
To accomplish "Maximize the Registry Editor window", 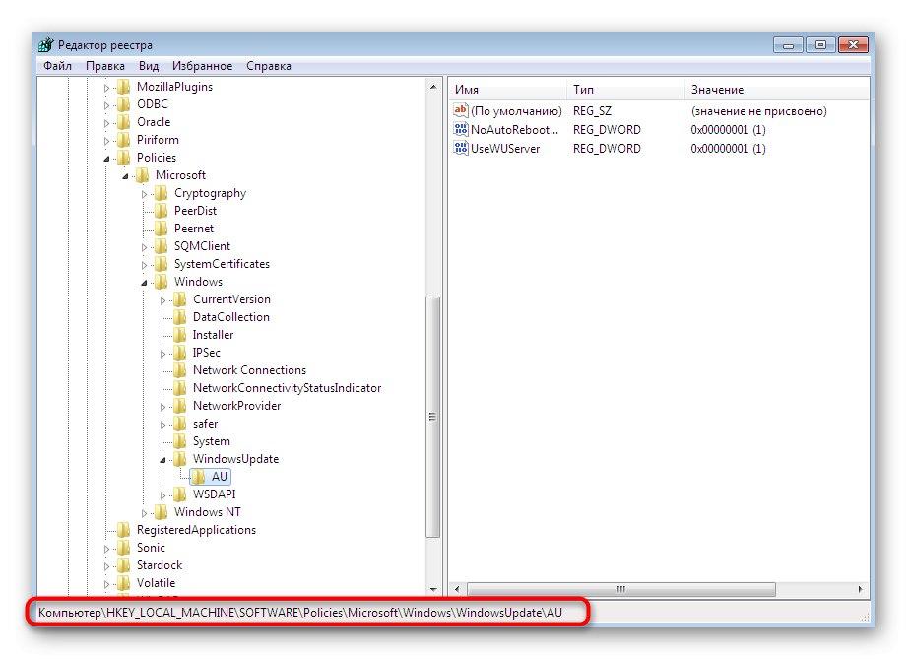I will (820, 44).
